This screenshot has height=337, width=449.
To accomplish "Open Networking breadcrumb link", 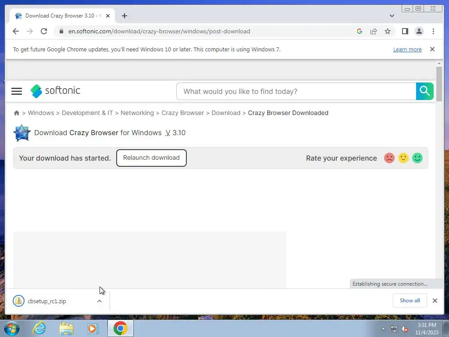I will click(x=137, y=113).
